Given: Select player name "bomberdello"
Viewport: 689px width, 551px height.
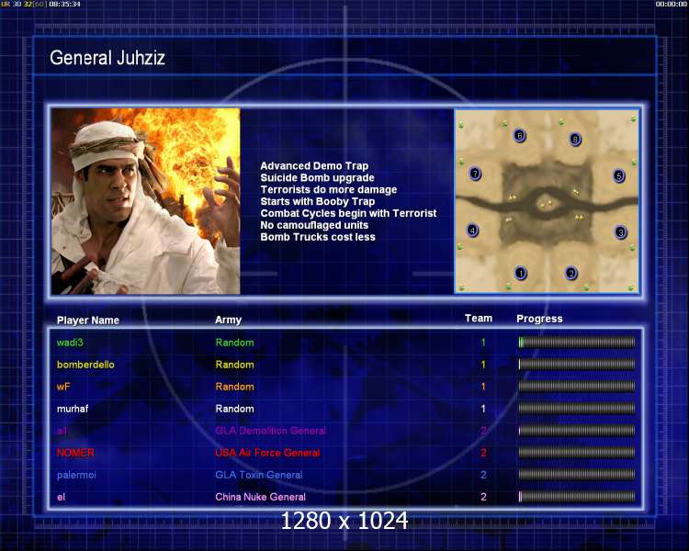Looking at the screenshot, I should [85, 365].
